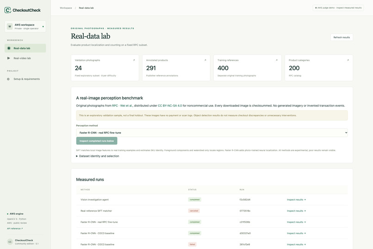The height and width of the screenshot is (249, 373).
Task: Click the Setup & requirements gear icon
Action: pos(8,79)
